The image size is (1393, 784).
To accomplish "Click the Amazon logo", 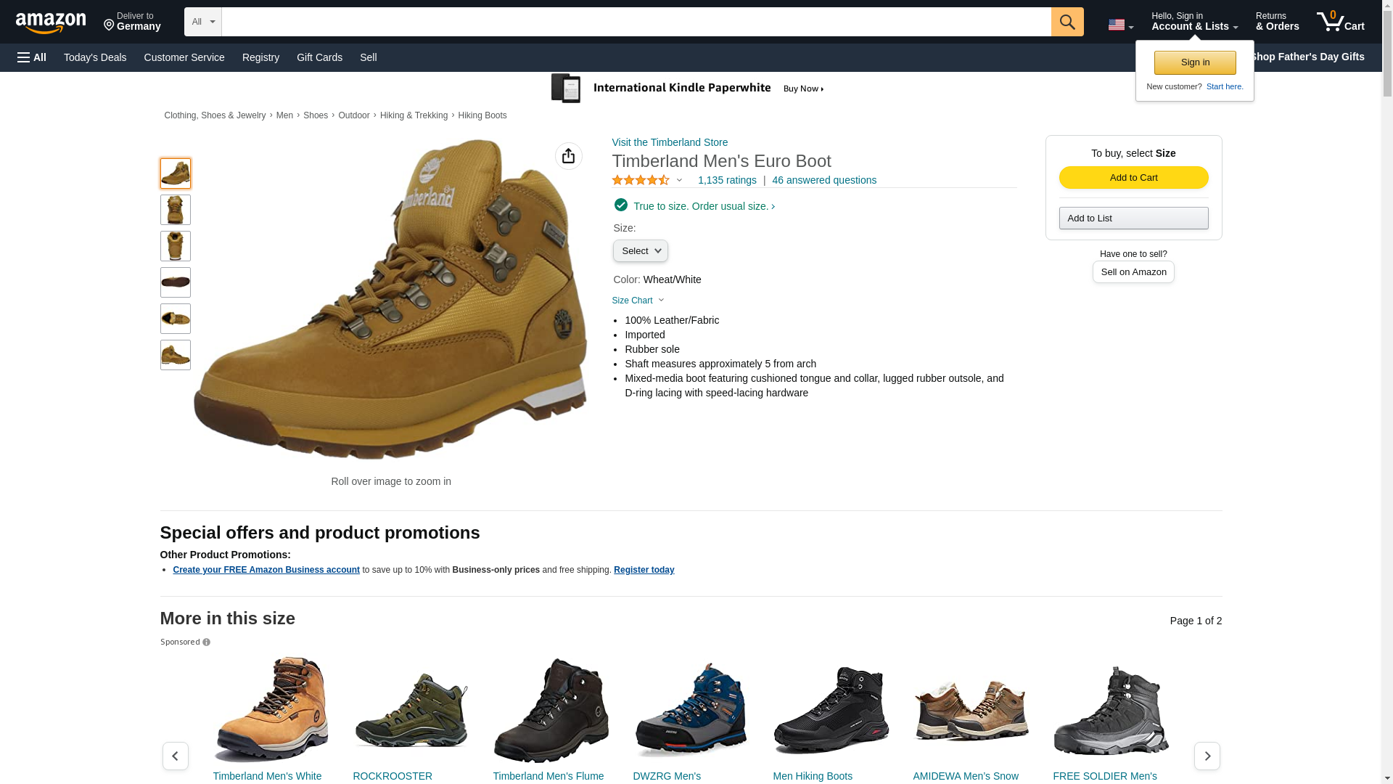I will click(x=51, y=23).
